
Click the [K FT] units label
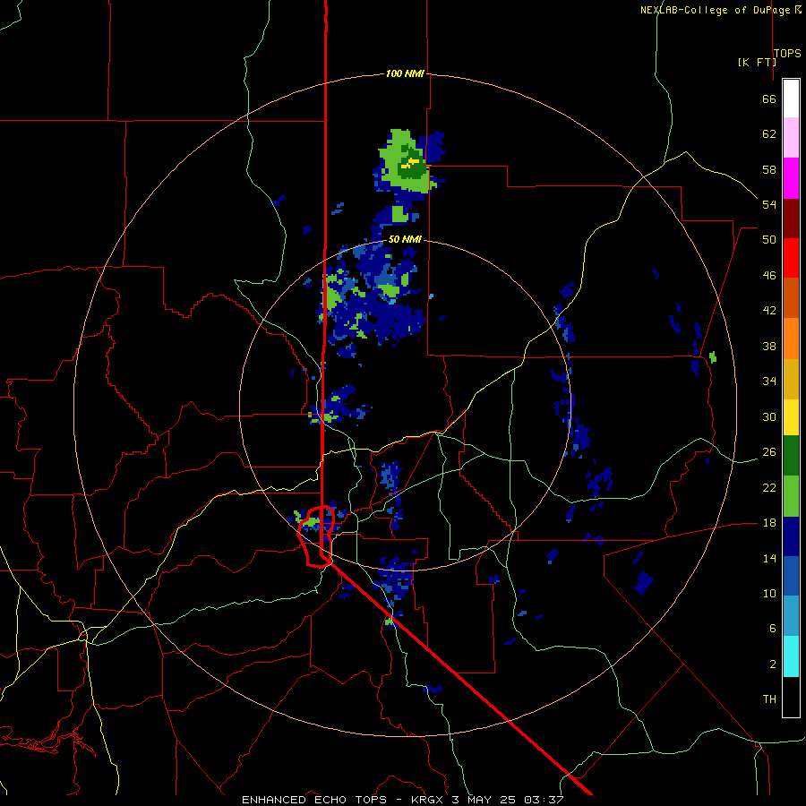point(757,62)
